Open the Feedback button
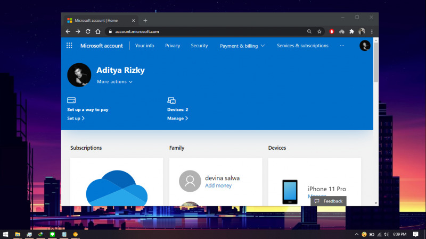 329,201
